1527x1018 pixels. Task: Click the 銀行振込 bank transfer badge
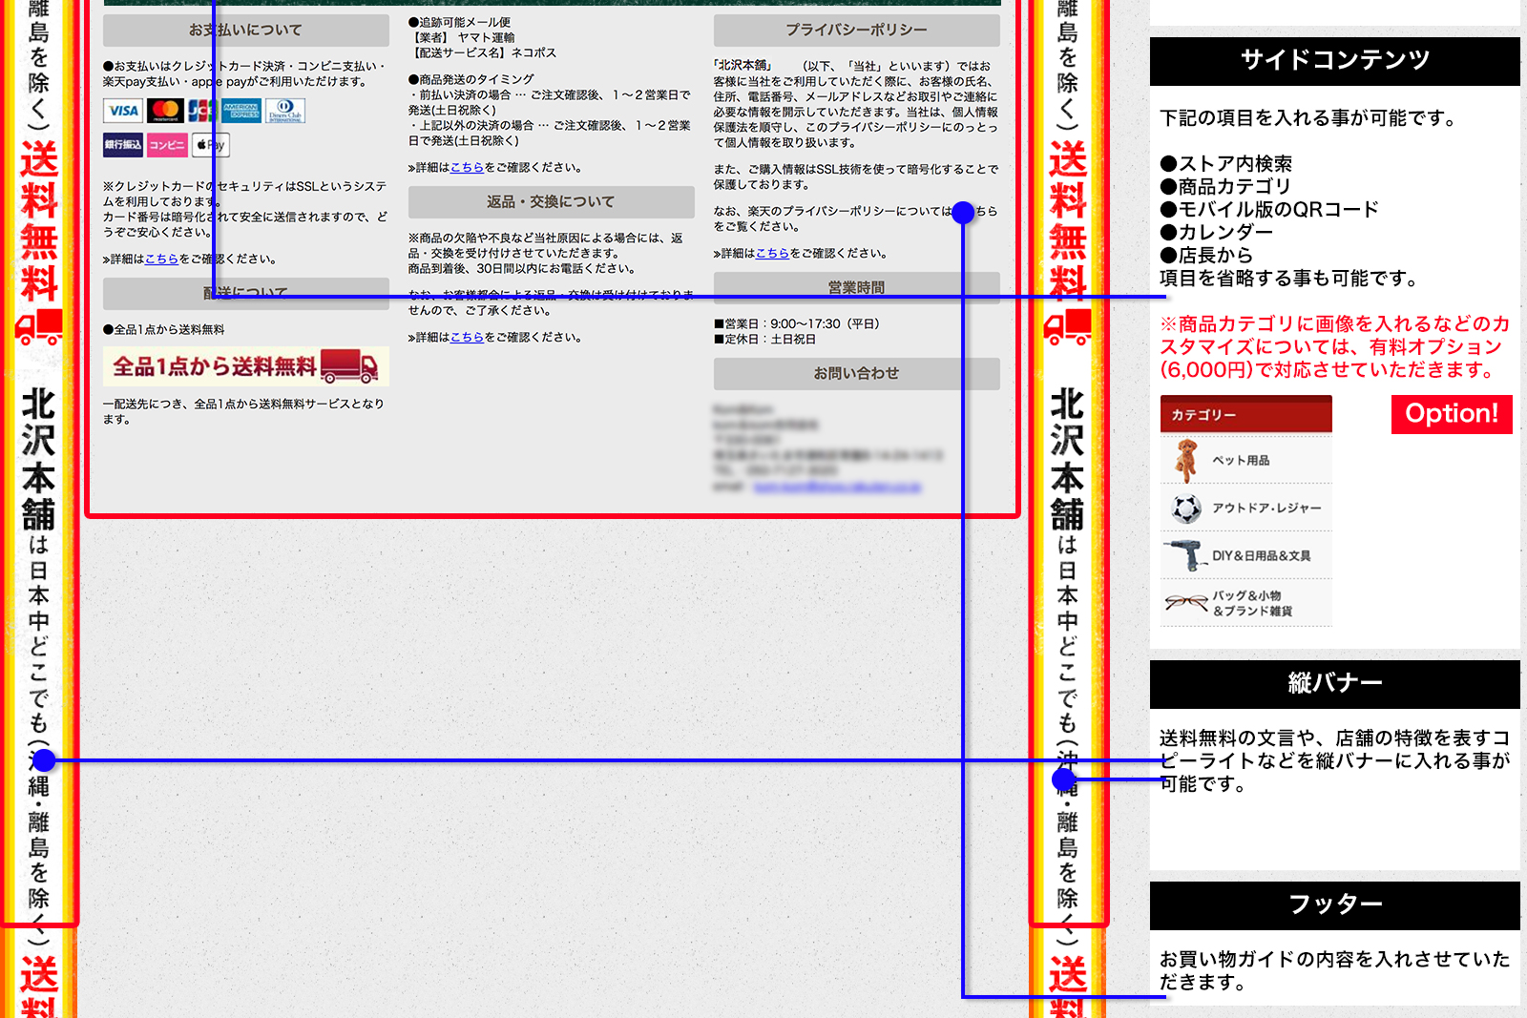tap(123, 145)
